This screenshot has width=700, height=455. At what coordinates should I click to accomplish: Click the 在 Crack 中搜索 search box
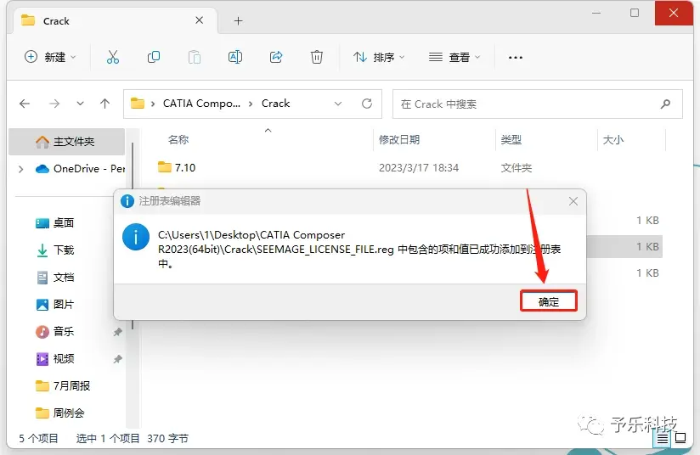point(538,104)
